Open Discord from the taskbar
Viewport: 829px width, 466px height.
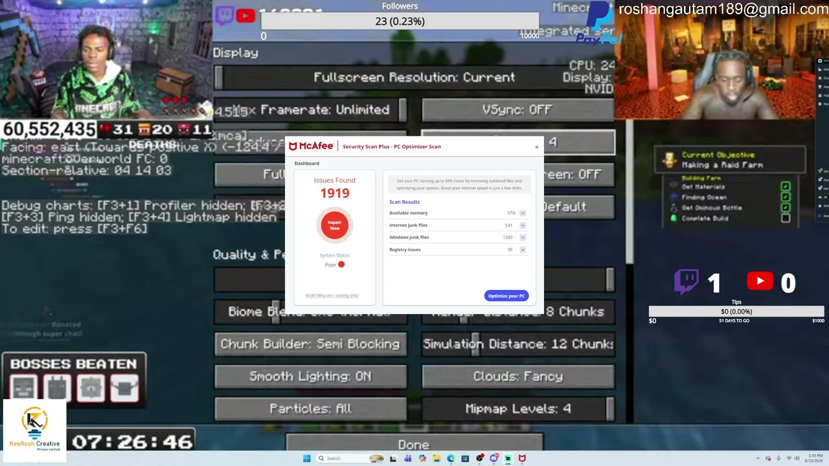494,458
